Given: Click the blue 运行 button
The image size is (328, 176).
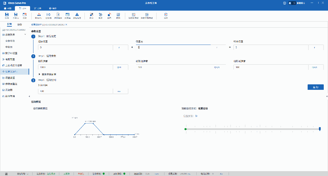Looking at the screenshot, I should coord(316,87).
